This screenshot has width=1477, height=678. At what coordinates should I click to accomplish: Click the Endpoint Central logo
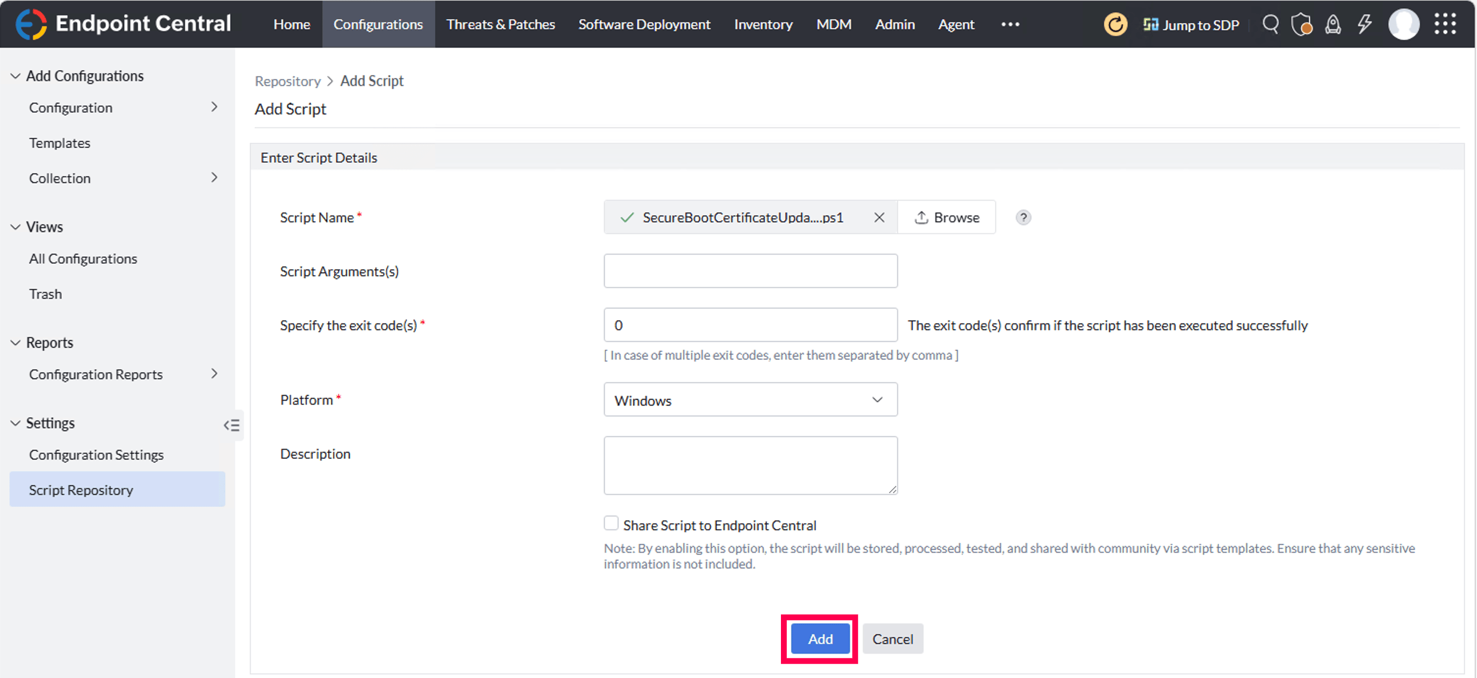(x=123, y=24)
